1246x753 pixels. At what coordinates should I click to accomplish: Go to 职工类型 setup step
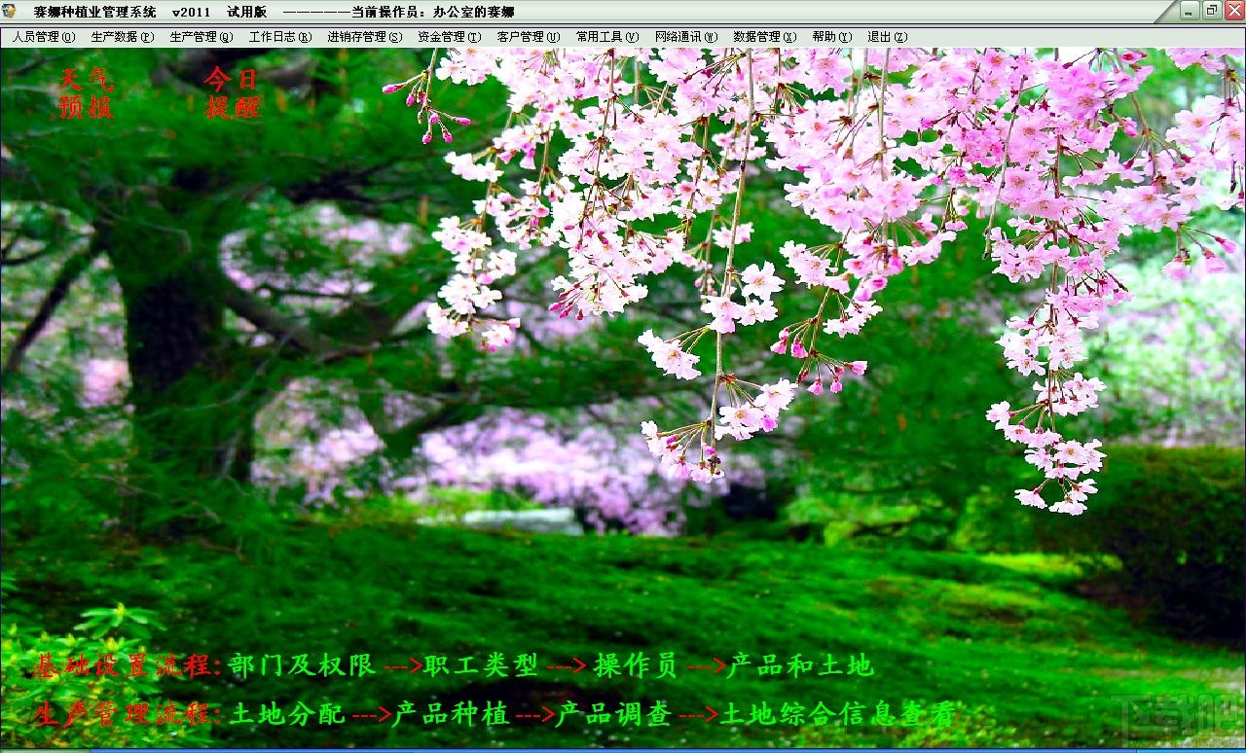481,665
